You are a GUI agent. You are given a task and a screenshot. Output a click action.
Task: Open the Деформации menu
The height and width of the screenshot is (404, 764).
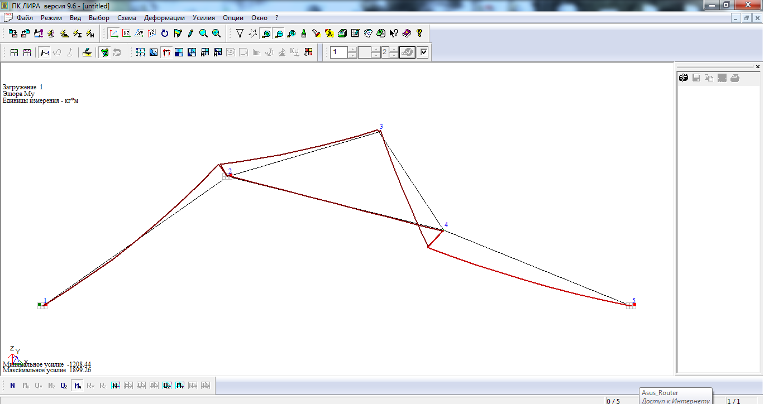pyautogui.click(x=164, y=18)
